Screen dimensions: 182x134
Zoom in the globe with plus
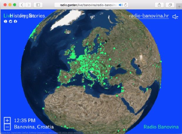tap(7, 120)
